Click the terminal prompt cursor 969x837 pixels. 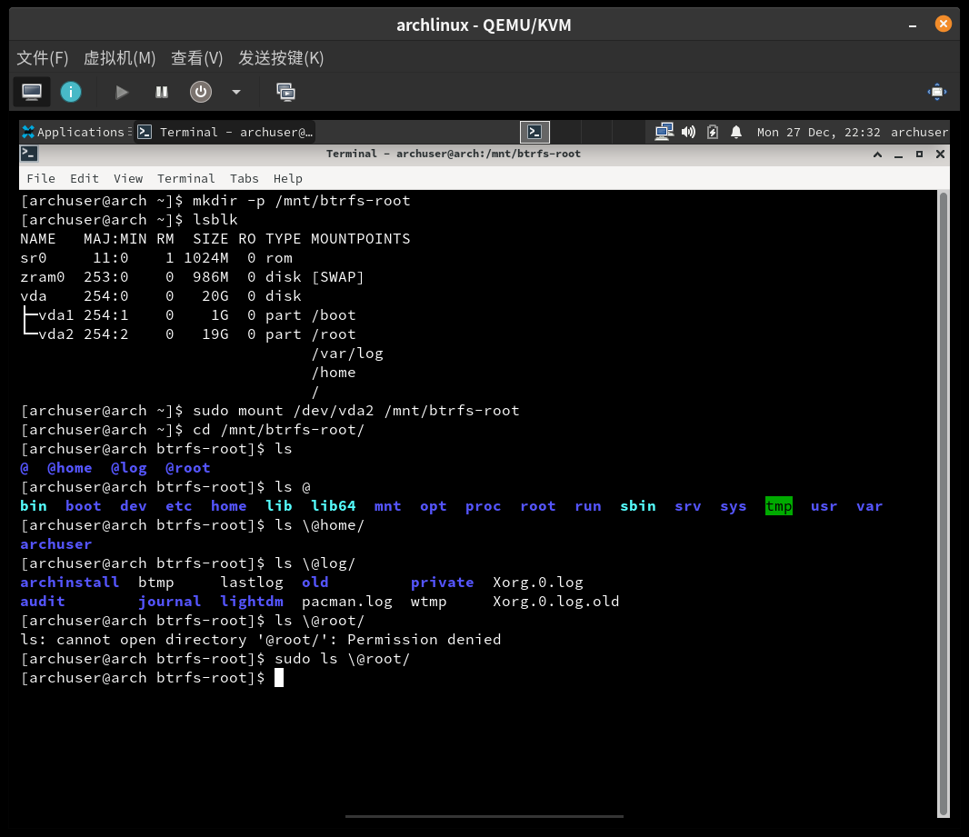(279, 678)
